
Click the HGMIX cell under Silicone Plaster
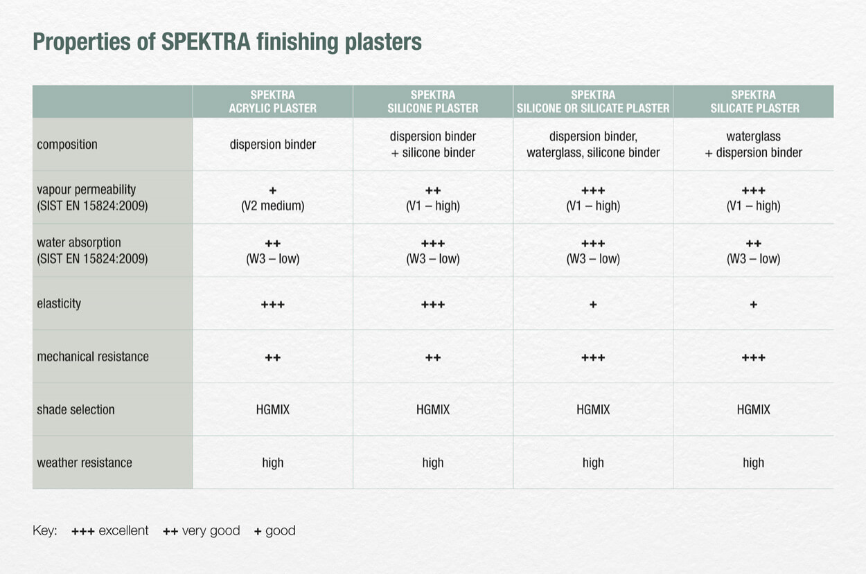(433, 410)
